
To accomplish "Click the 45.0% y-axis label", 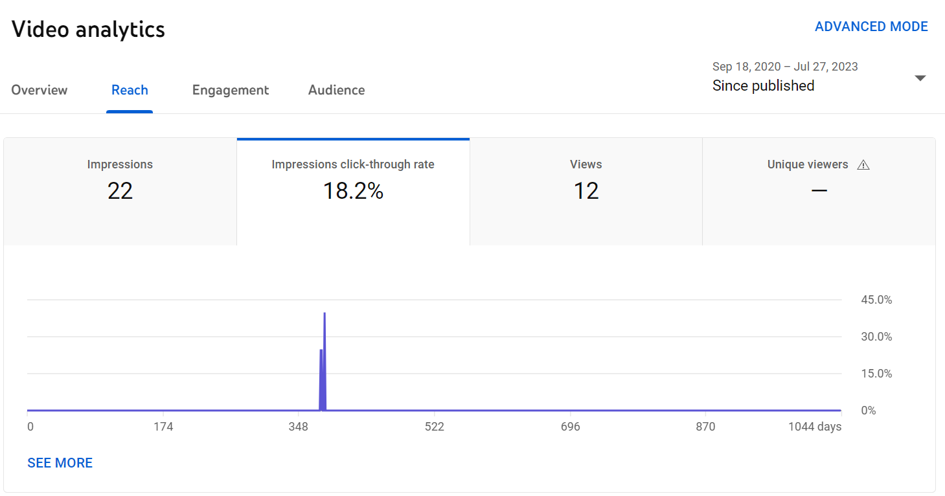I will click(x=876, y=300).
